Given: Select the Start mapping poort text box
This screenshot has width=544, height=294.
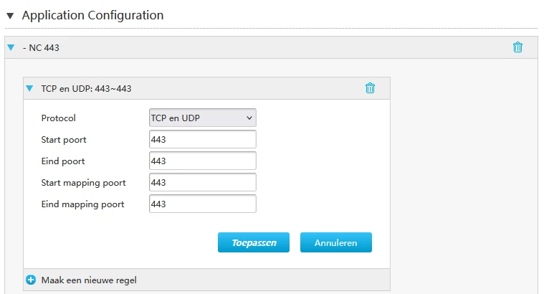Looking at the screenshot, I should [x=203, y=182].
